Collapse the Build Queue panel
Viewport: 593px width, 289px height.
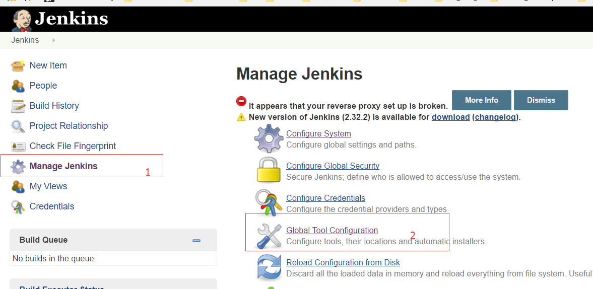(196, 240)
